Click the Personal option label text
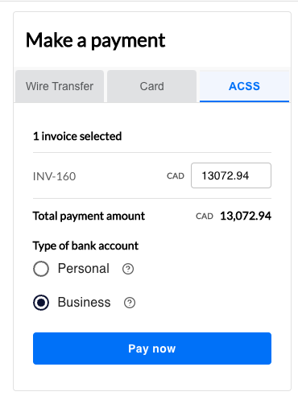The width and height of the screenshot is (298, 400). [84, 269]
